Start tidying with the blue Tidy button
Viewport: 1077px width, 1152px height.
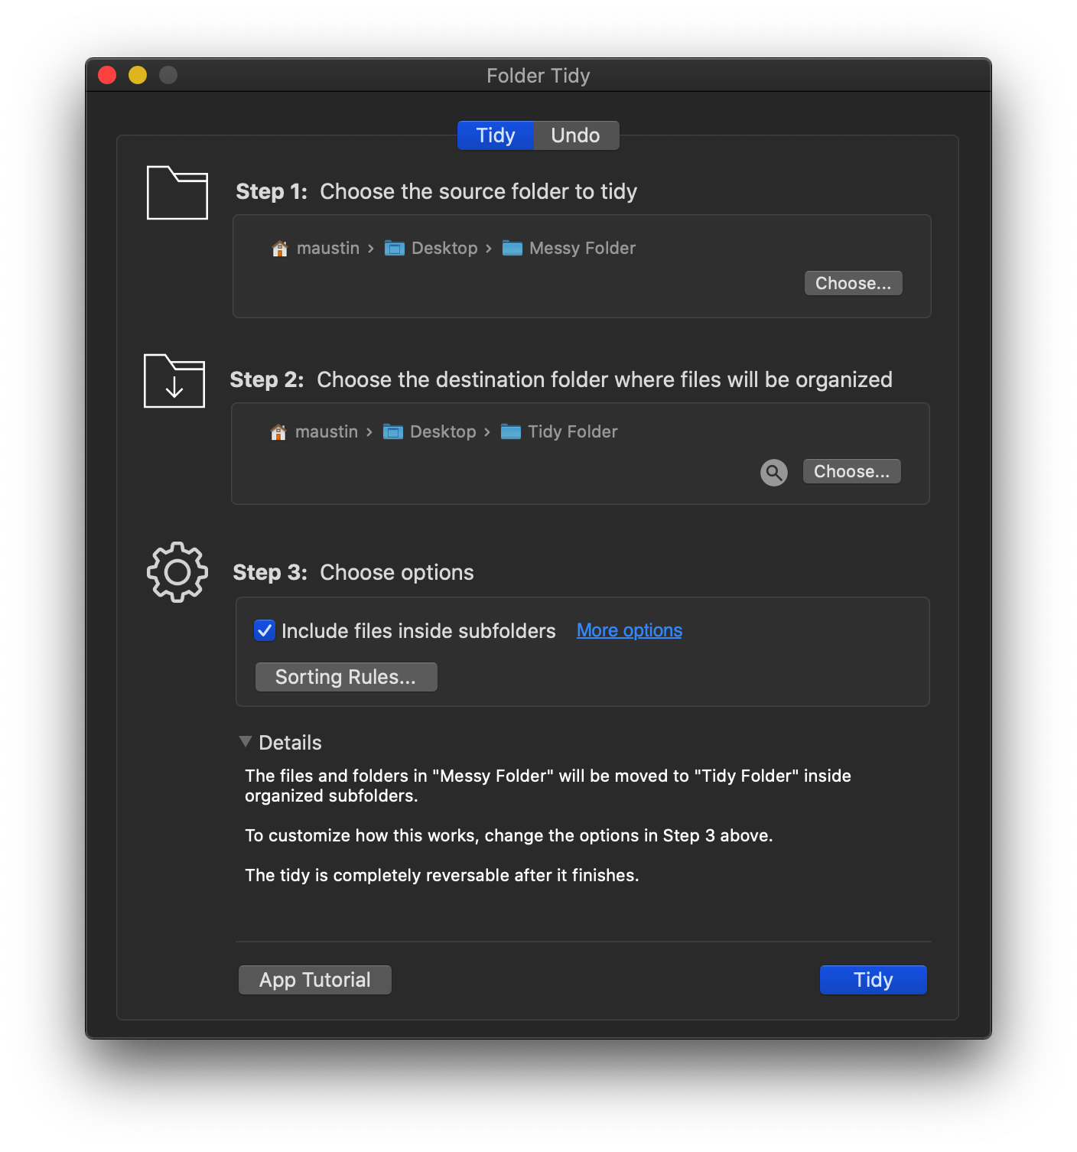coord(874,980)
